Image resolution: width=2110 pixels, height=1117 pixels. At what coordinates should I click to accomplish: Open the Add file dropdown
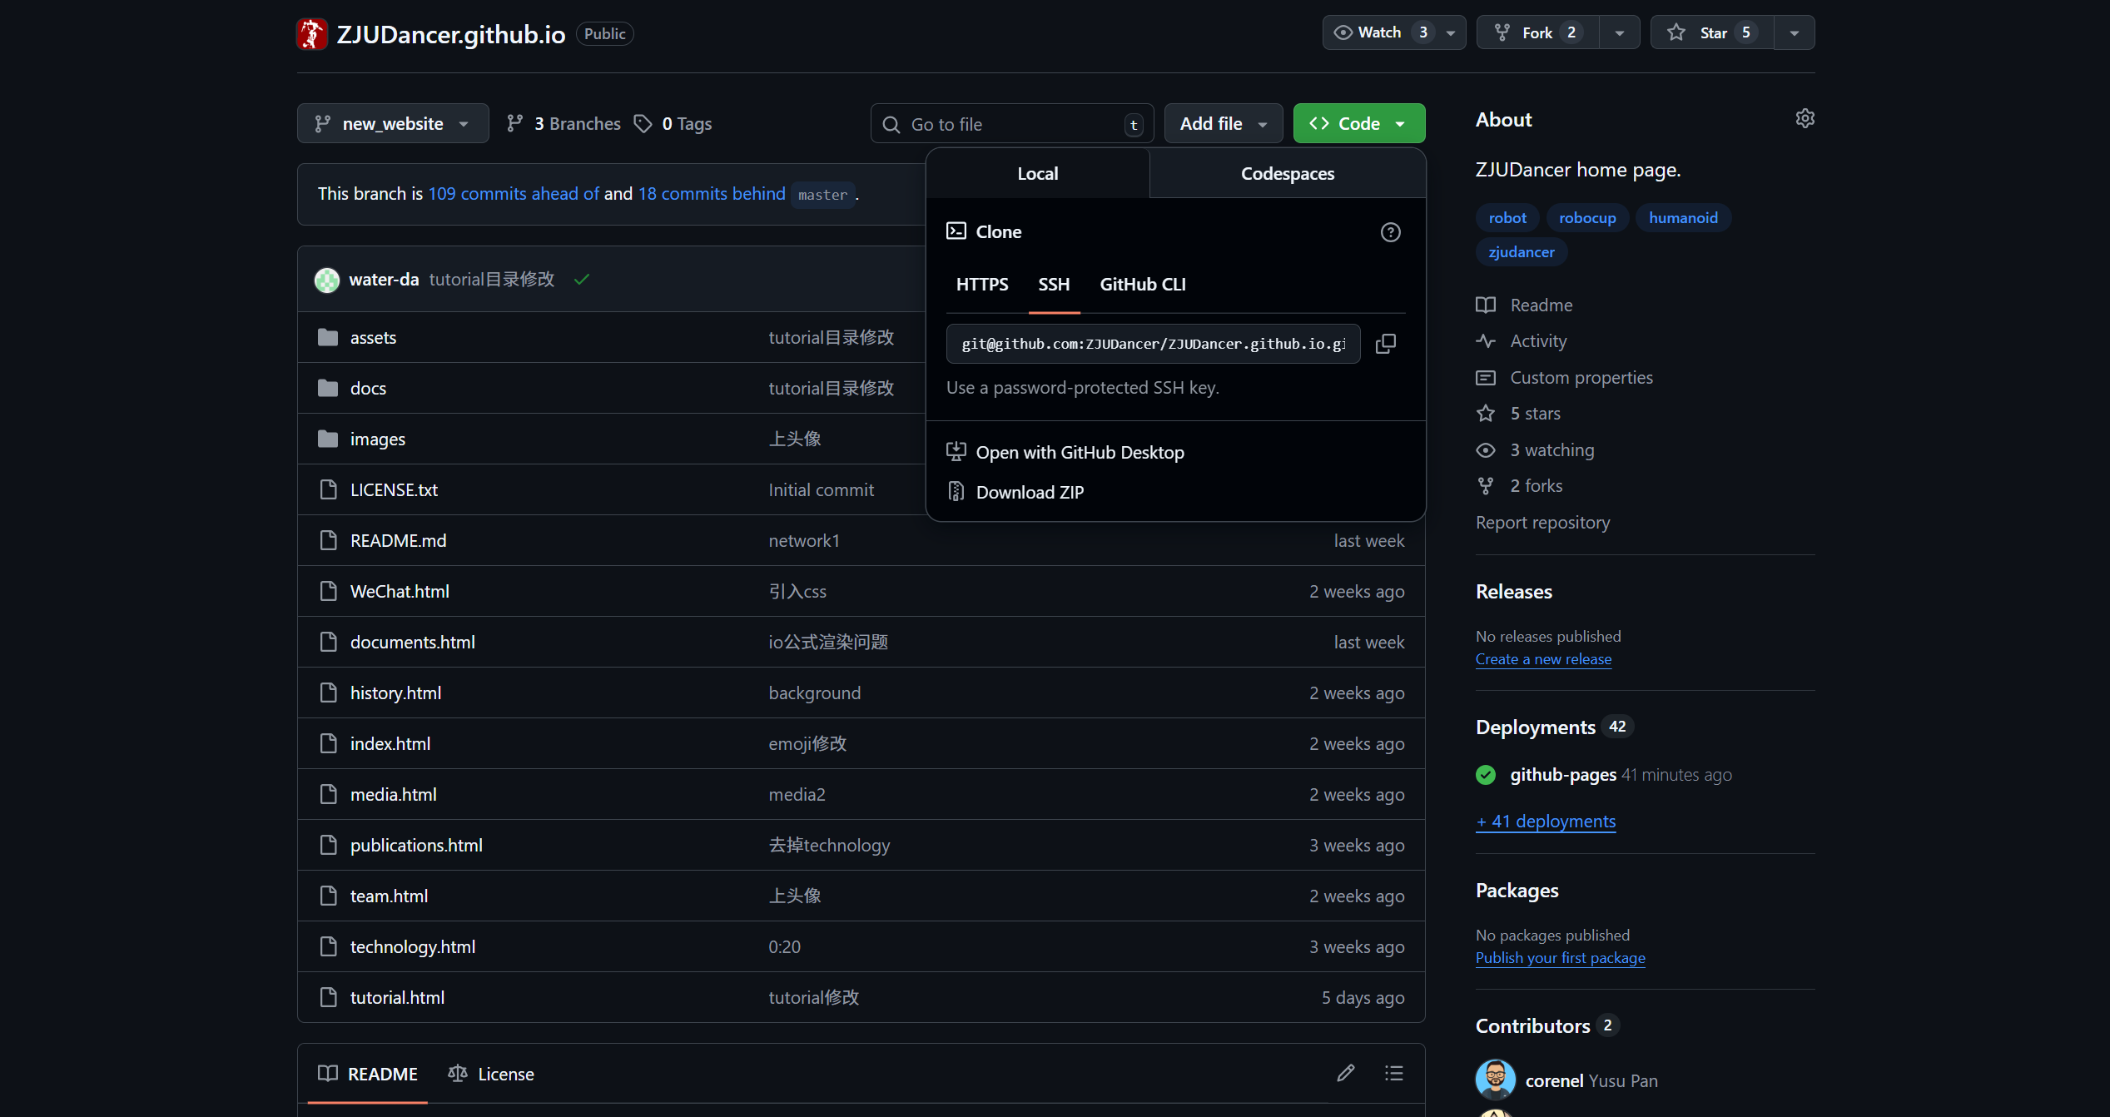pos(1224,123)
